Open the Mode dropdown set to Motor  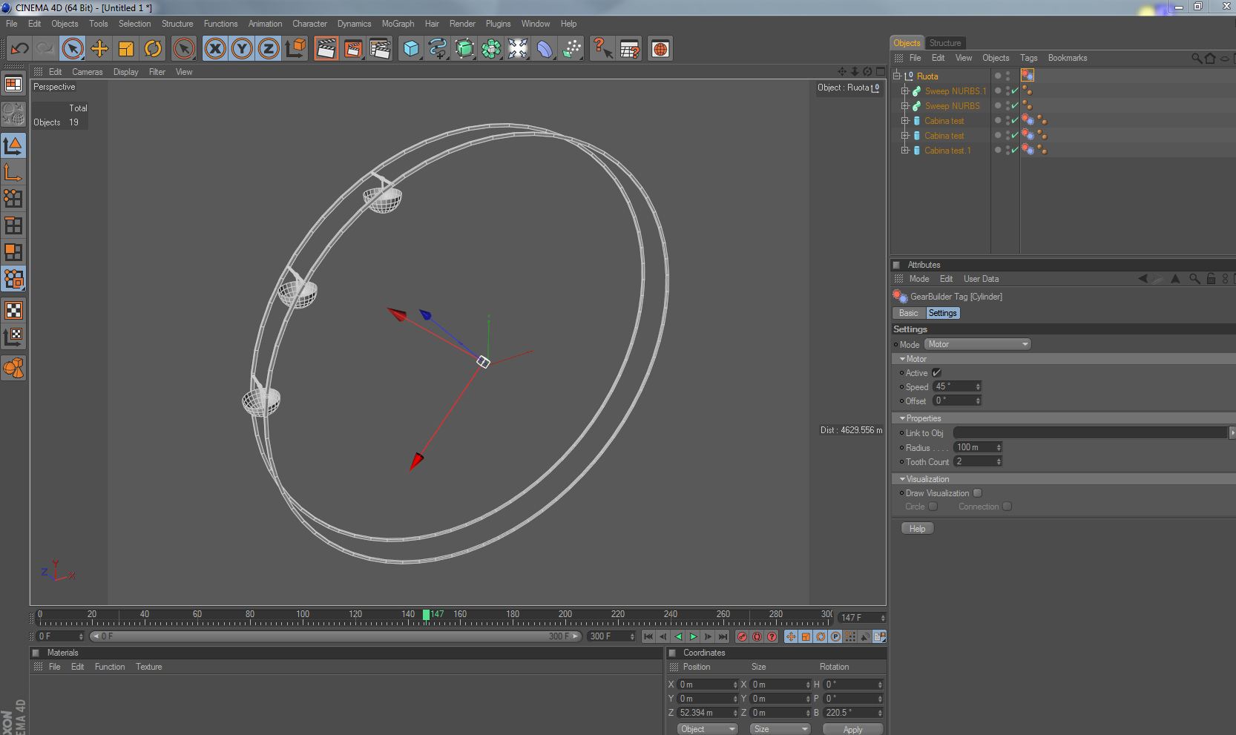coord(977,344)
